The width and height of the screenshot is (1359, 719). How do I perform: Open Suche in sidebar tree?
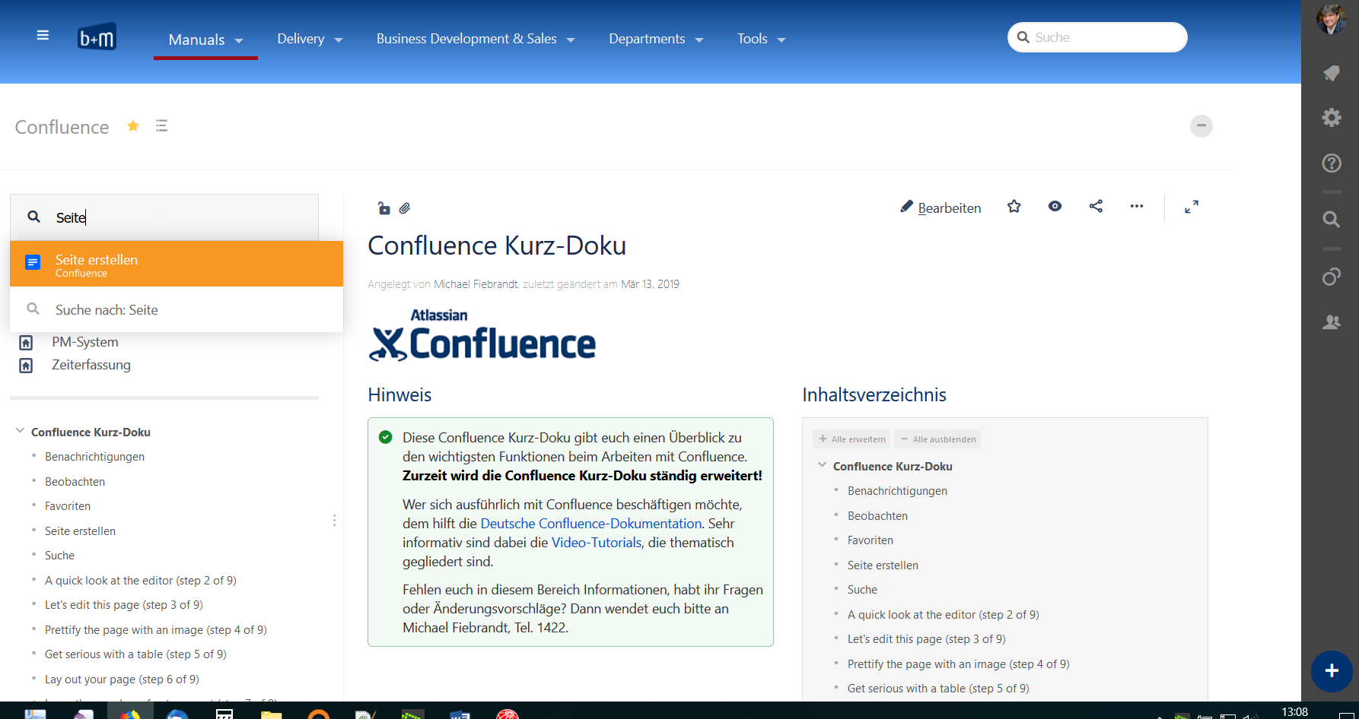point(59,556)
